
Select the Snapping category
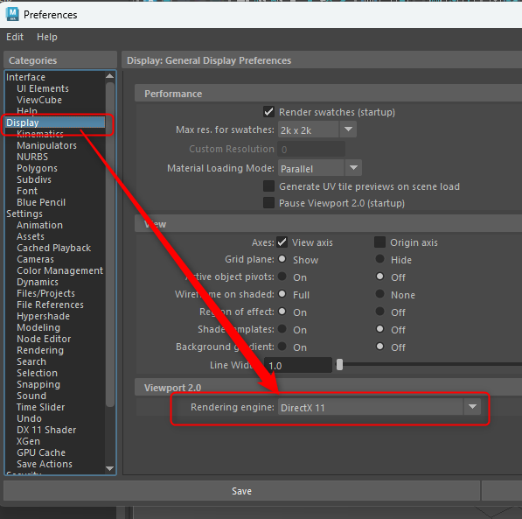point(38,384)
